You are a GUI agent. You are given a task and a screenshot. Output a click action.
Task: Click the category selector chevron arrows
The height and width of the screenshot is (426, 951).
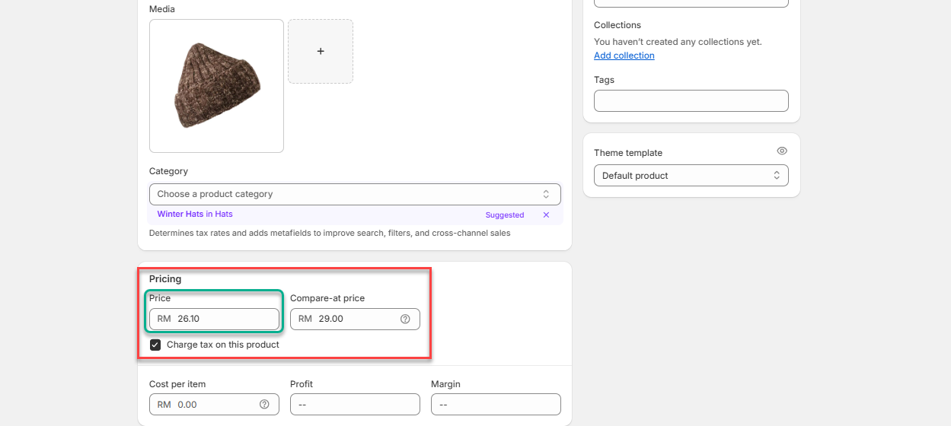pyautogui.click(x=546, y=194)
